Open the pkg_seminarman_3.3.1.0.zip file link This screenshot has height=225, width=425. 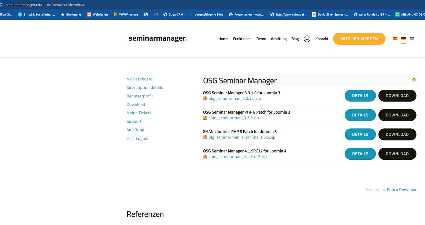click(235, 98)
